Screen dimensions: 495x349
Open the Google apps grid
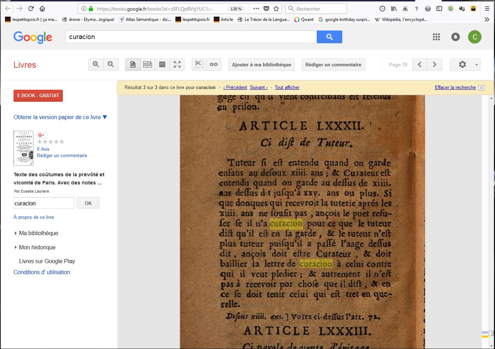(x=436, y=37)
